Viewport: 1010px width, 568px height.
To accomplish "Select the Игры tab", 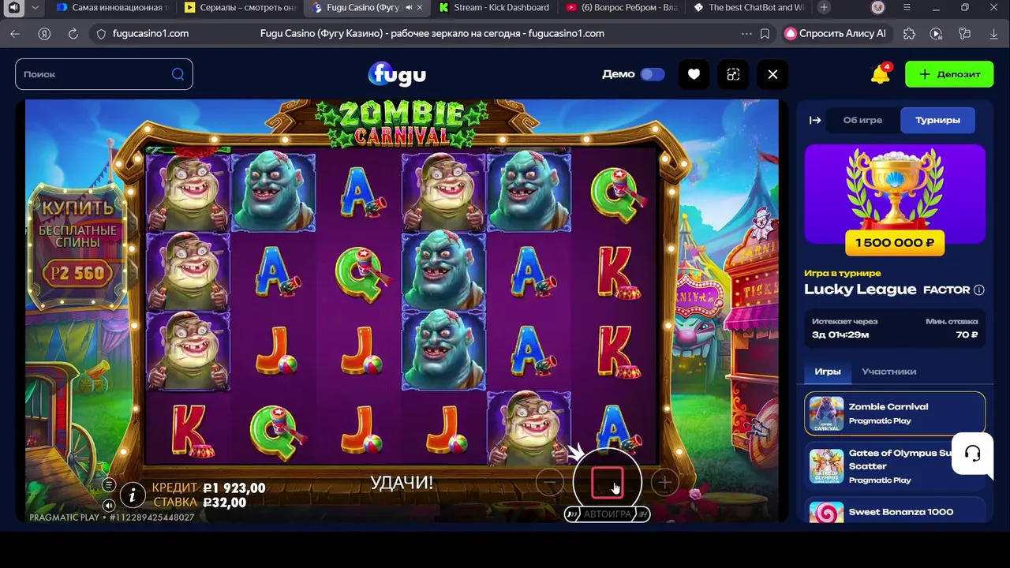I will click(828, 372).
